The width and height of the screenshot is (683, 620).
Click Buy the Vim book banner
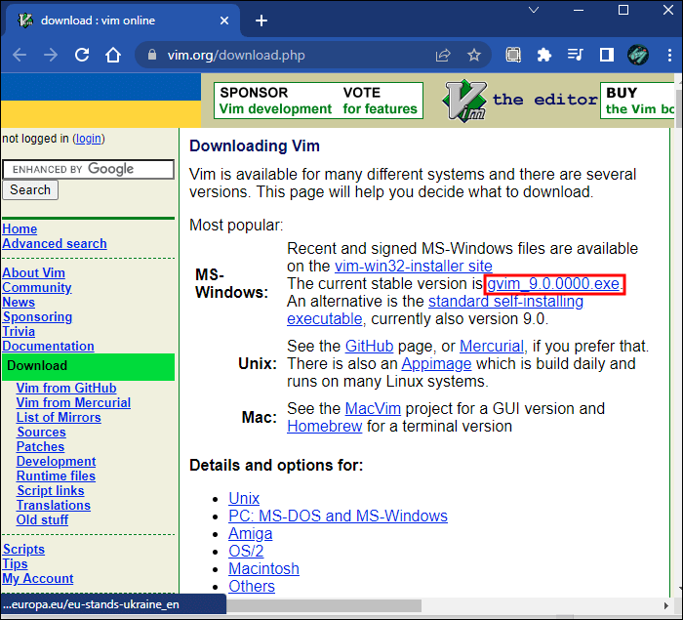point(637,101)
